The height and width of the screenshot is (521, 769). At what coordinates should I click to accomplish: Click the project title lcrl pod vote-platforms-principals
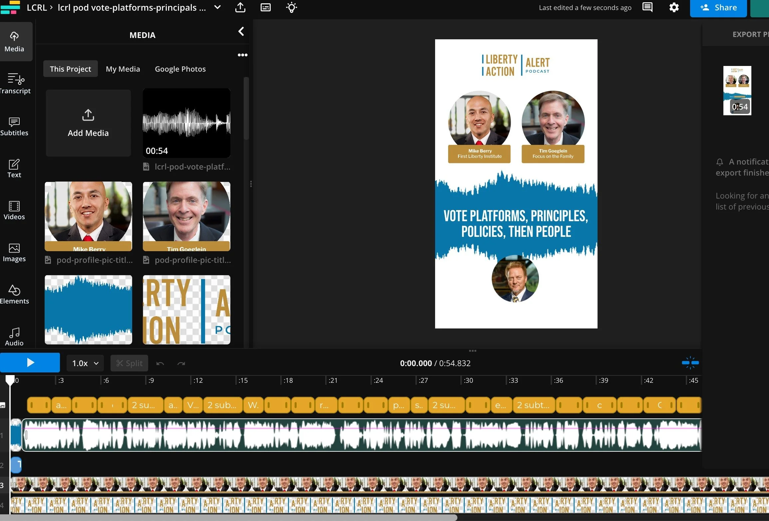point(132,7)
